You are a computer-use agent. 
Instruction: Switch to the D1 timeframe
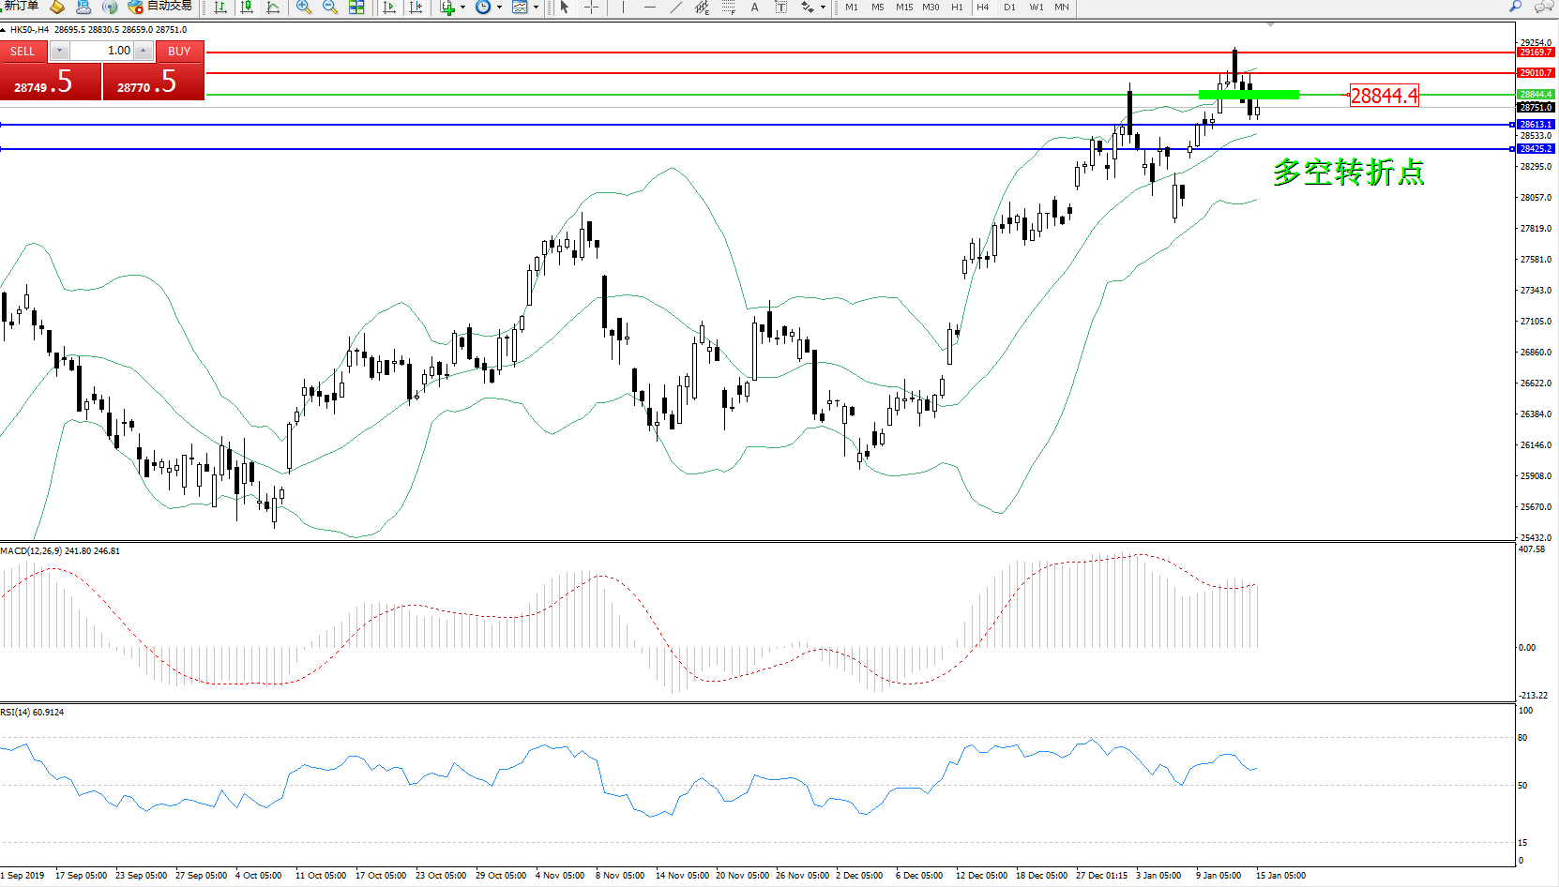pos(1009,8)
